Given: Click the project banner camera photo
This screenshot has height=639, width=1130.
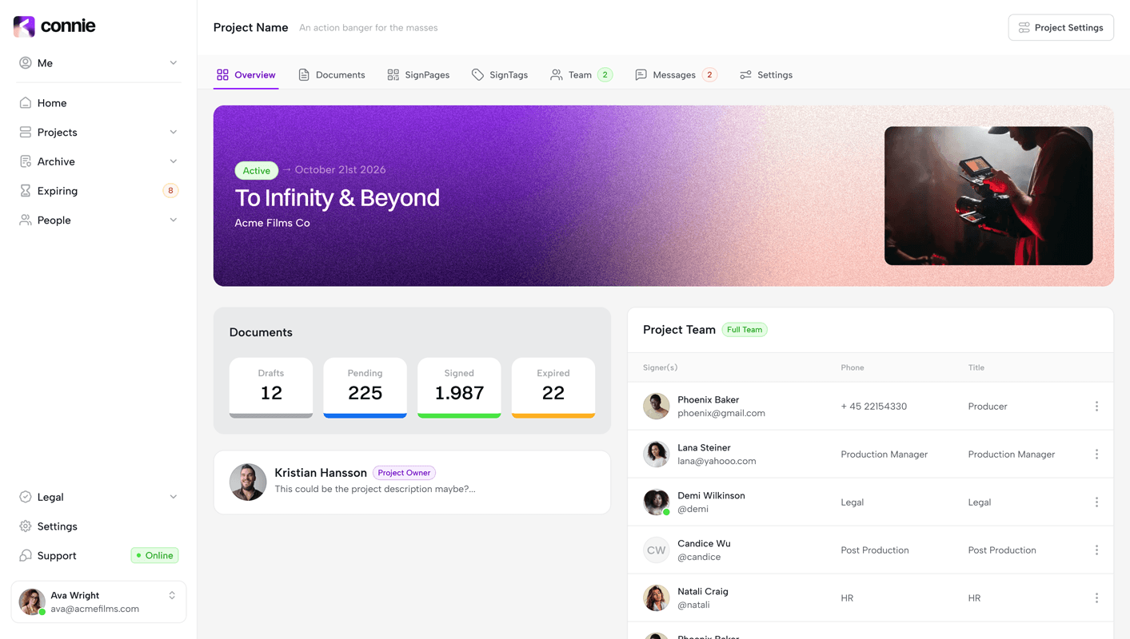Looking at the screenshot, I should (988, 196).
